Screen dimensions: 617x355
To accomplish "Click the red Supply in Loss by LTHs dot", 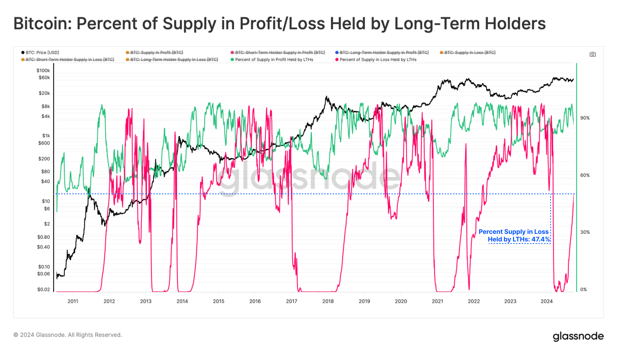I will (x=337, y=60).
